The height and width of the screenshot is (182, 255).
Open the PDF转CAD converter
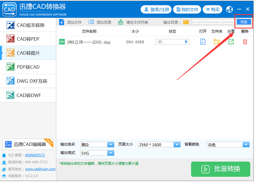(28, 67)
